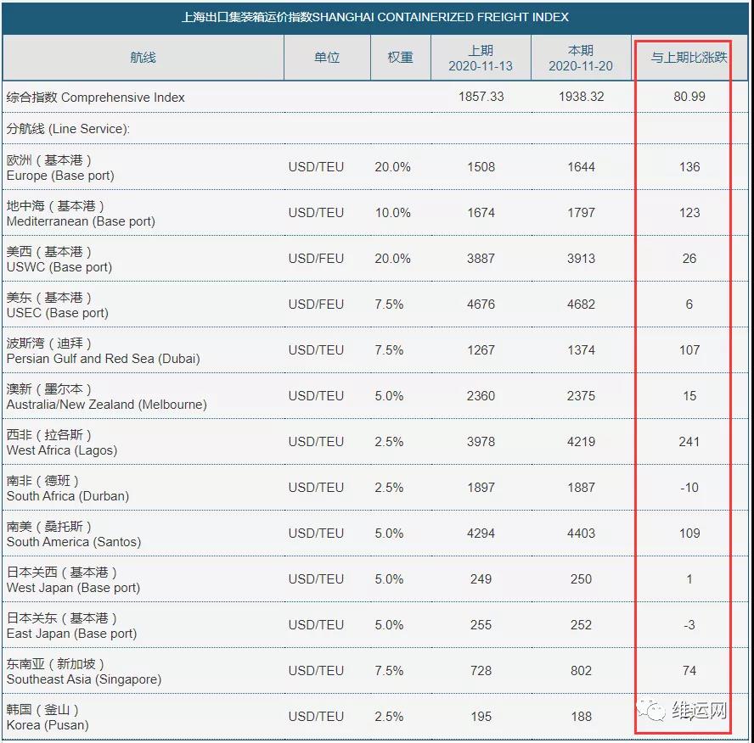This screenshot has width=754, height=743.
Task: Click the 权重 column header
Action: pyautogui.click(x=400, y=58)
